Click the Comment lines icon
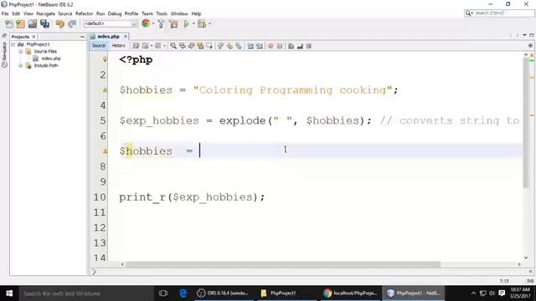Viewport: 536px width, 301px height. (291, 46)
